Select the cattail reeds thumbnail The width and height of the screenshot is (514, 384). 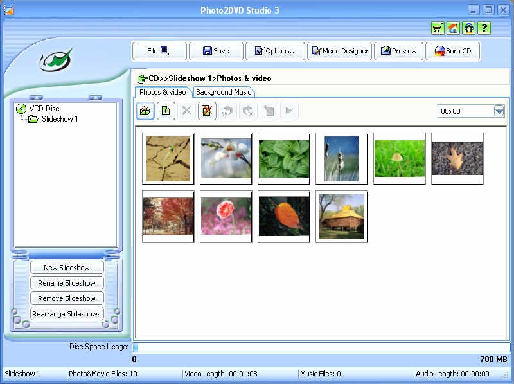(x=342, y=158)
